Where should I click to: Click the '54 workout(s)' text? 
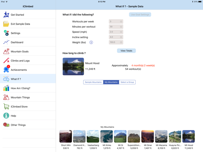click(133, 69)
